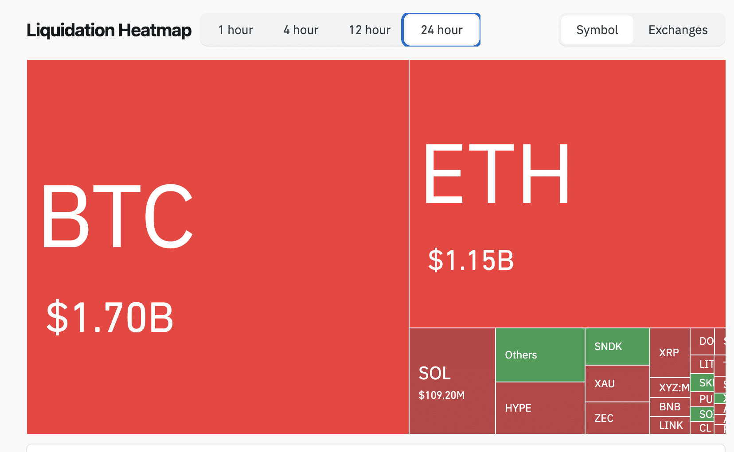Choose the 12 hour timeframe
734x452 pixels.
370,30
